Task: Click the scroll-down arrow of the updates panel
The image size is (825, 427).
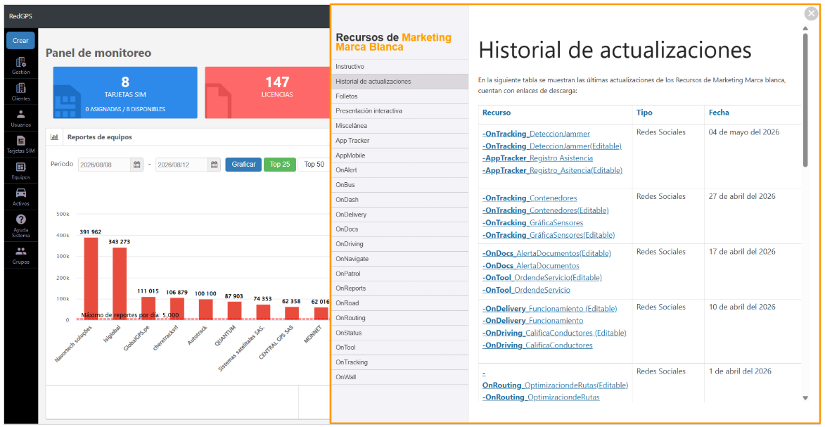Action: (x=805, y=398)
